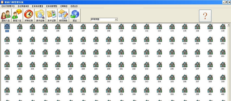Image resolution: width=231 pixels, height=101 pixels.
Task: Click the room label text 317
Action: tap(197, 82)
